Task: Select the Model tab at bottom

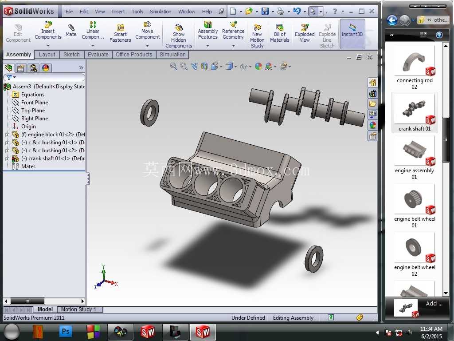Action: click(x=45, y=309)
